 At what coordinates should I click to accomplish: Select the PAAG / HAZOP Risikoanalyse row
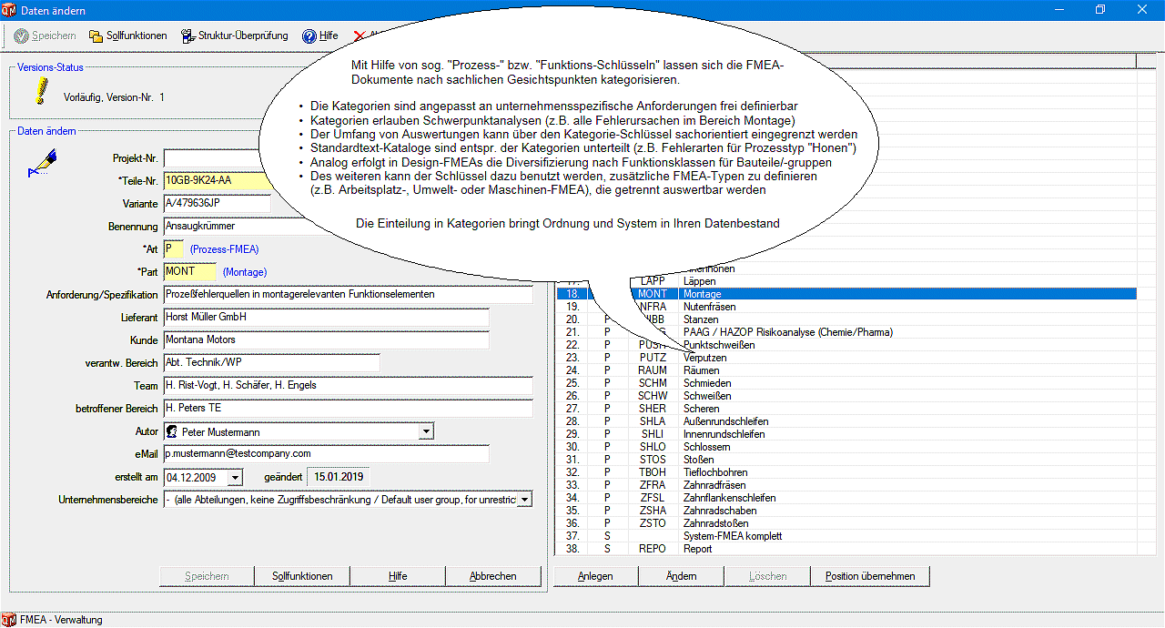tap(846, 332)
